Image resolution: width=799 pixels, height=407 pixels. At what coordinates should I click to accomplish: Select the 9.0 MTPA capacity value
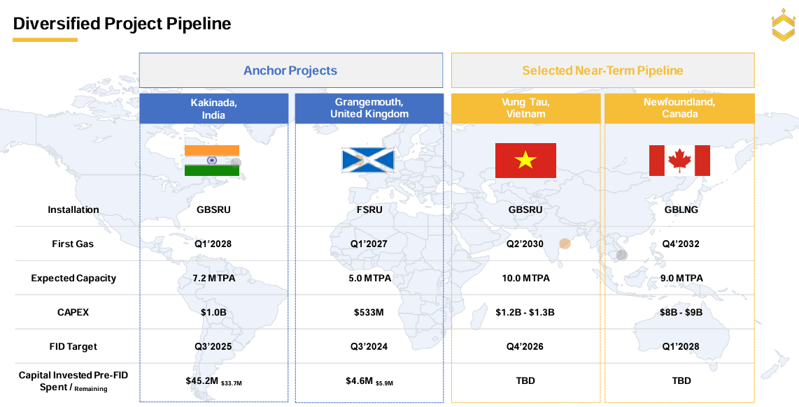click(681, 279)
